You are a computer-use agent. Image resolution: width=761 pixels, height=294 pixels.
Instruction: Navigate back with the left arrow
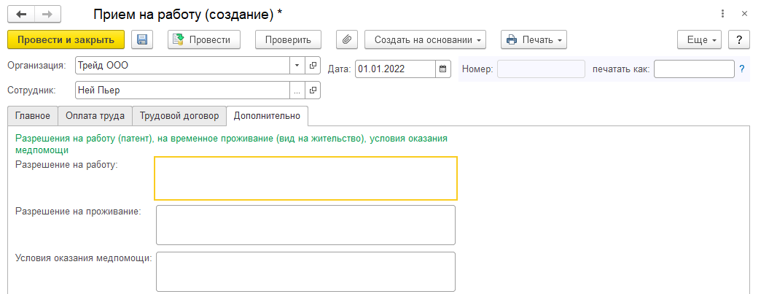click(22, 15)
